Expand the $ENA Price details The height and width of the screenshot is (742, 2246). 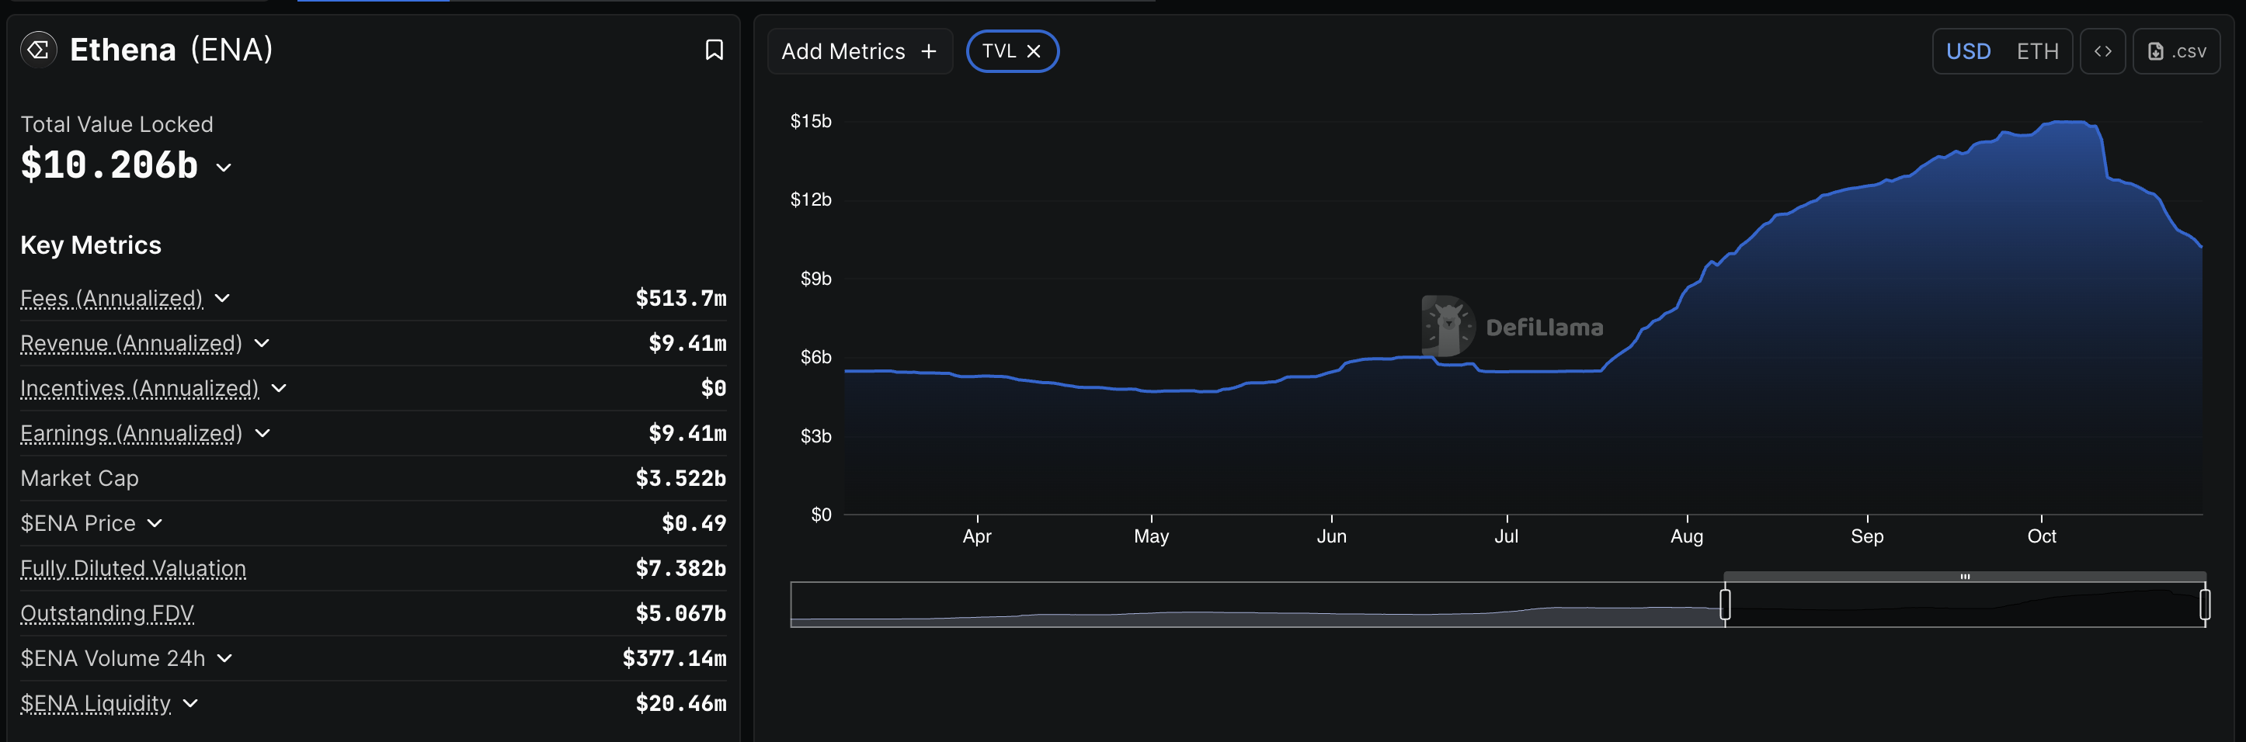(x=155, y=523)
